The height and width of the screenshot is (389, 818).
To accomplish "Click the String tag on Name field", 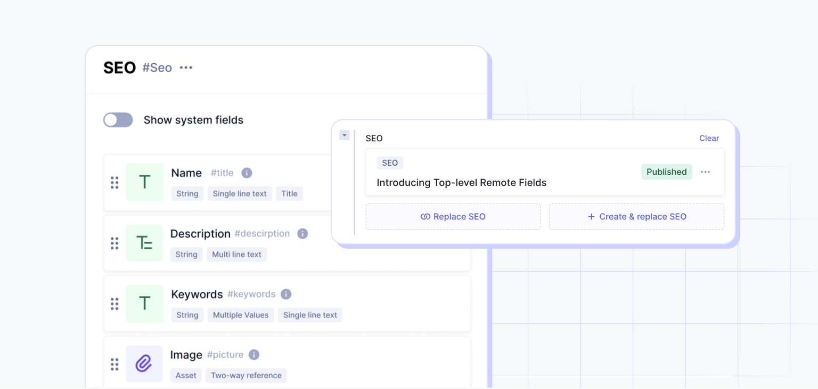I will (187, 194).
